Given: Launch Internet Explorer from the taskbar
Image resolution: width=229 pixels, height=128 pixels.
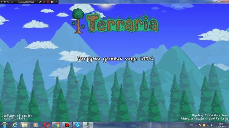Looking at the screenshot, I should [x=15, y=125].
